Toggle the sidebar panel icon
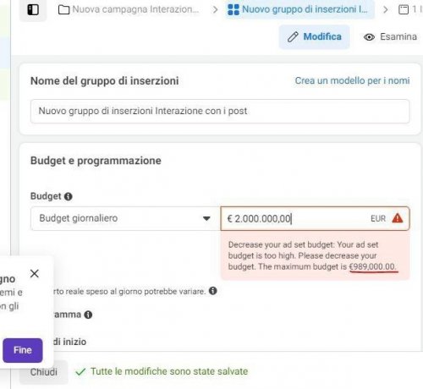Screen dimensions: 423x389 click(x=33, y=9)
